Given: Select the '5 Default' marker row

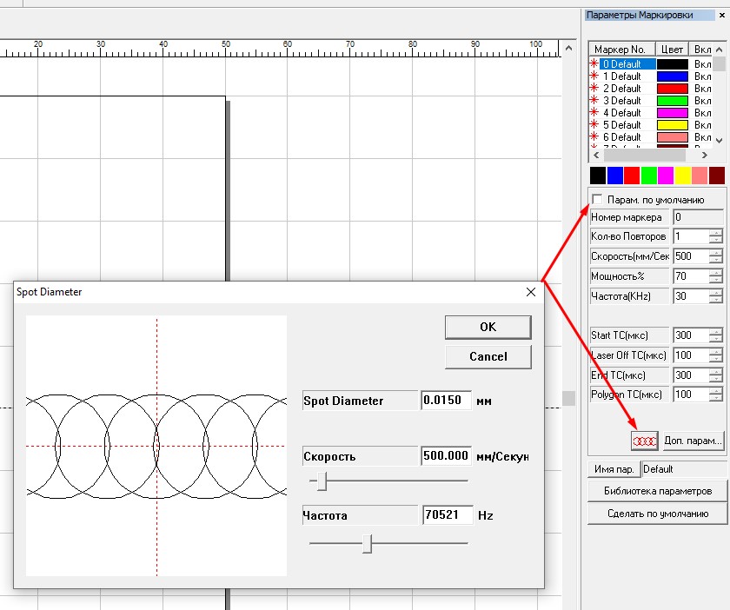Looking at the screenshot, I should [621, 125].
